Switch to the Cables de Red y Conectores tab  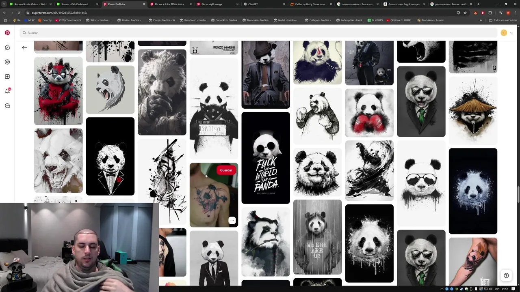click(x=310, y=4)
